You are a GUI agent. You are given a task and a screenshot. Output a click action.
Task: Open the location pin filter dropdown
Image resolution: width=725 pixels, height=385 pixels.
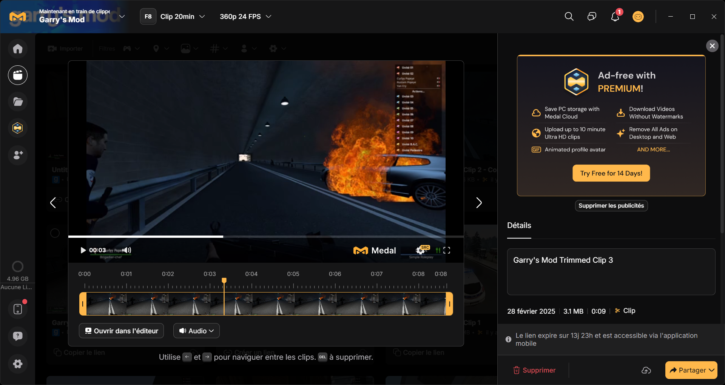160,48
